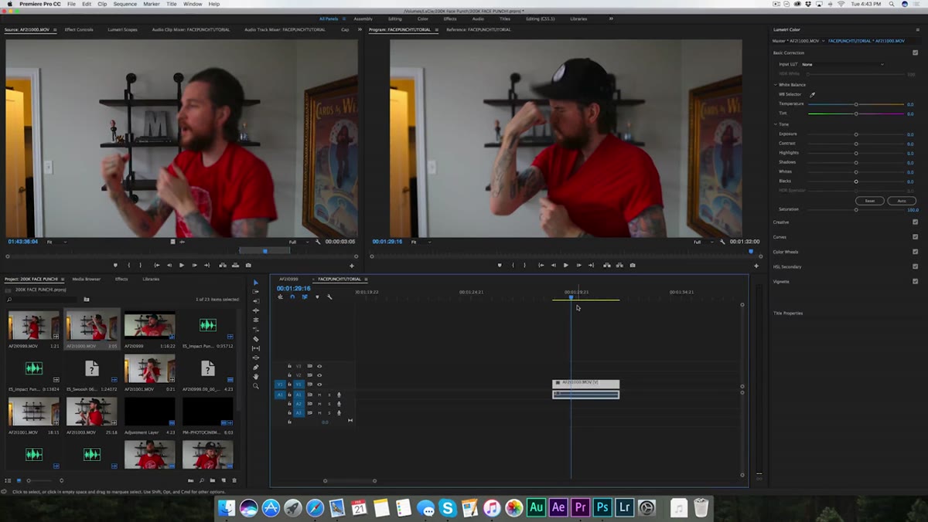Toggle Linked Selection in the timeline
The image size is (928, 522).
305,297
